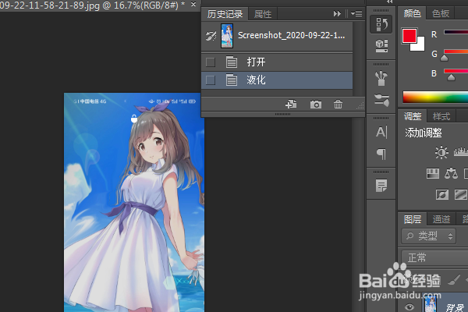Viewport: 468px width, 312px height.
Task: Add Levels adjustment
Action: (x=461, y=152)
